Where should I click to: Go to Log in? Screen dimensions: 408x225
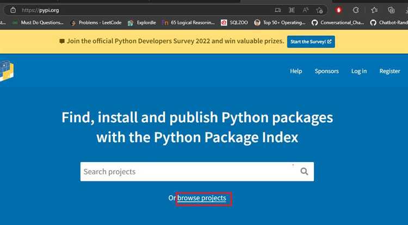point(359,71)
